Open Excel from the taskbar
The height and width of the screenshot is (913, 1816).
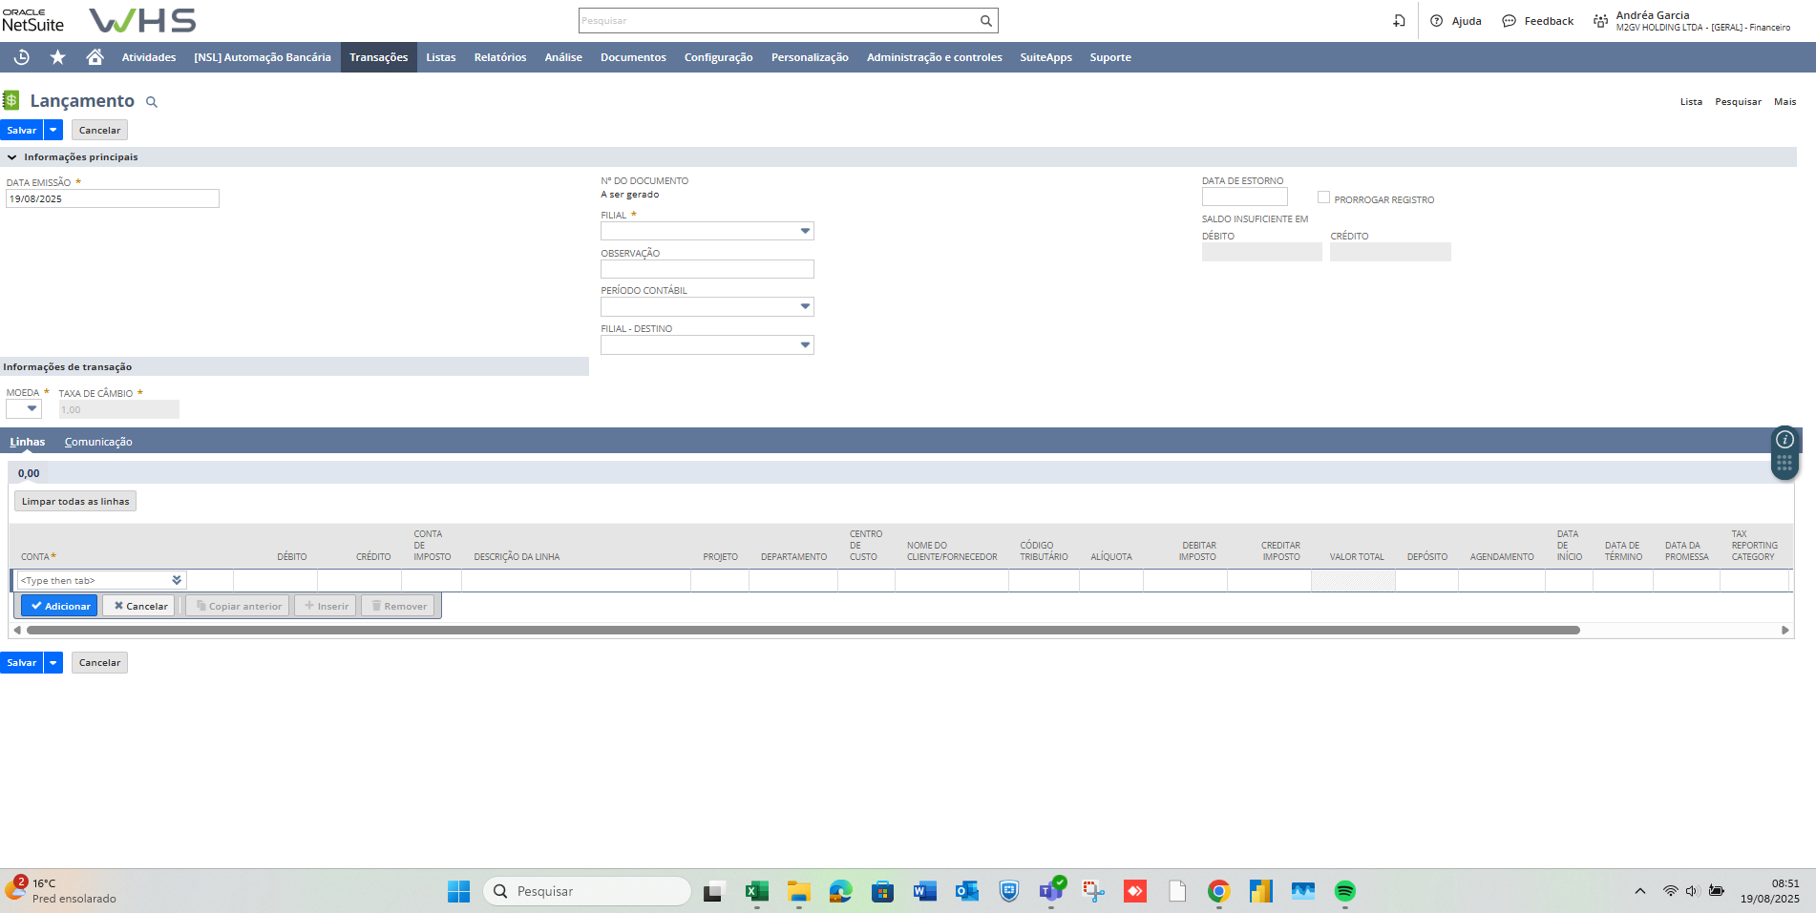coord(756,891)
